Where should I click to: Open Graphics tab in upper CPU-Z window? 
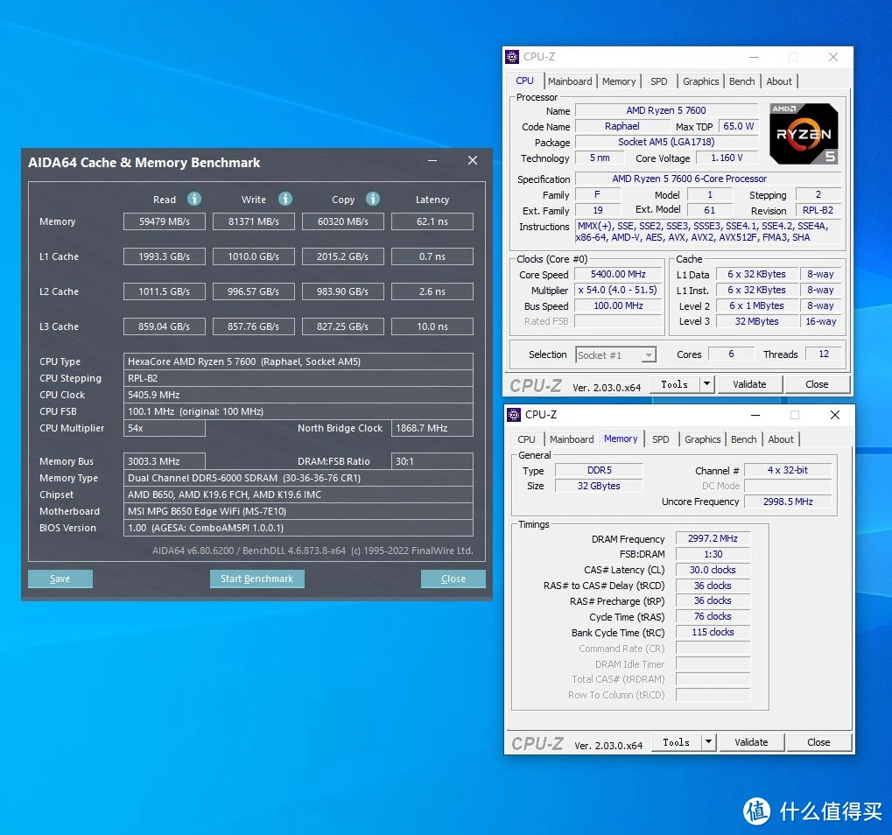(700, 81)
